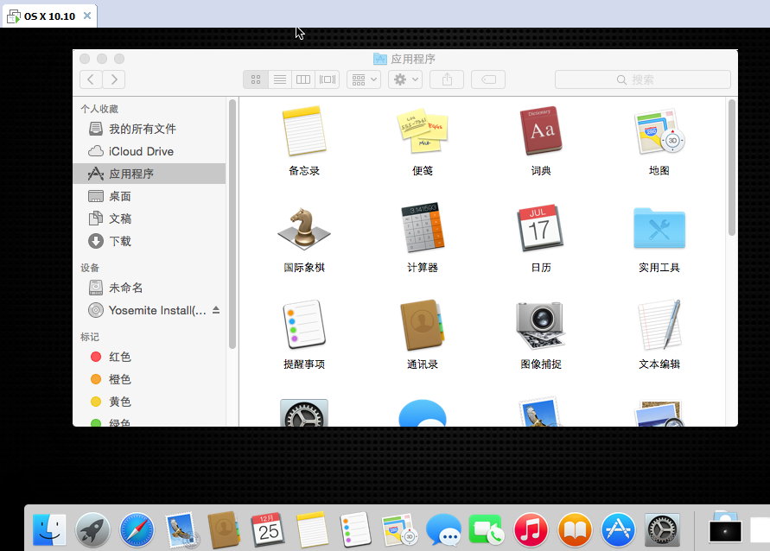
Task: Open the 词典 Dictionary app icon
Action: tap(541, 131)
